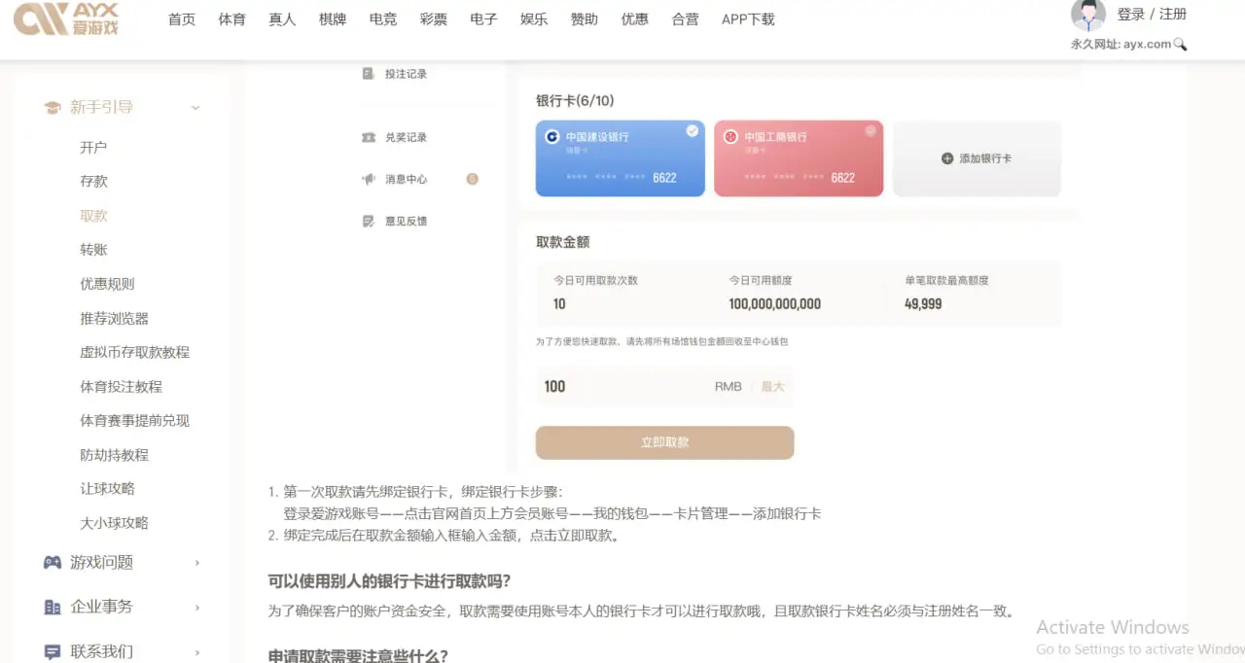This screenshot has width=1245, height=663.
Task: Open the 消息中心 message center icon
Action: click(x=368, y=178)
